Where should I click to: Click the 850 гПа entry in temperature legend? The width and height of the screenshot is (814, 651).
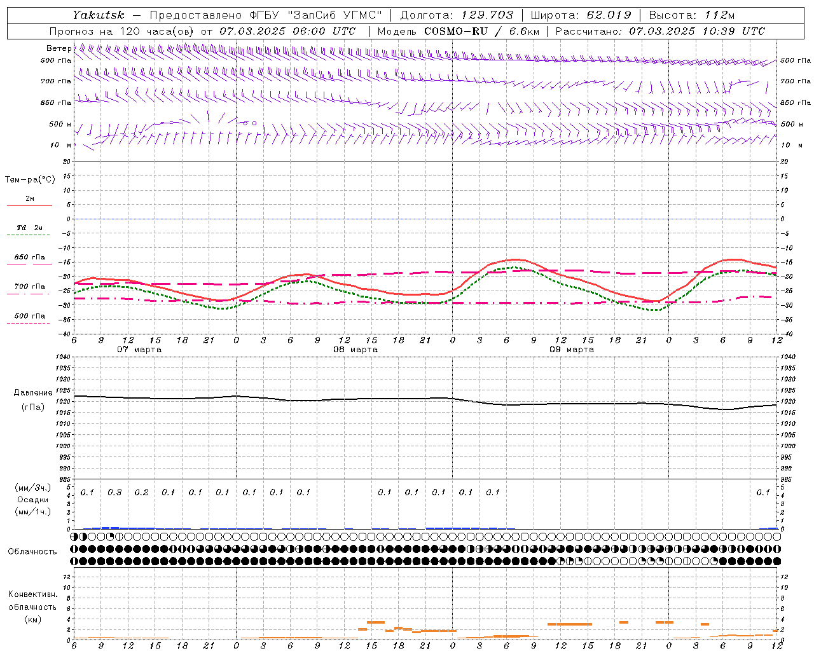[x=29, y=257]
